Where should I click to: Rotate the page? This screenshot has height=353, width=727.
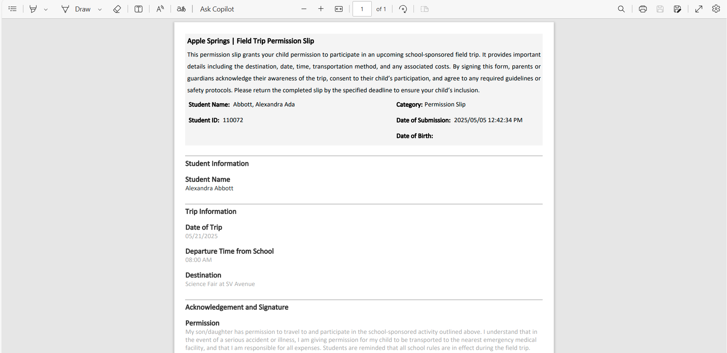(403, 9)
